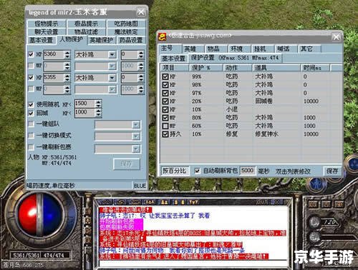358x270 pixels.
Task: Open 大补鸡 dropdown in HP 5360 row
Action: [112, 55]
